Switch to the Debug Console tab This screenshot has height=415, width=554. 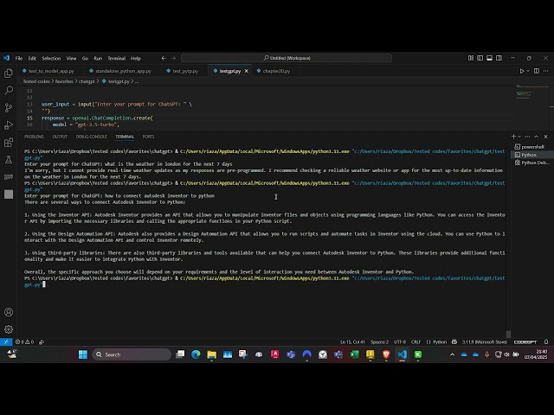tap(91, 137)
